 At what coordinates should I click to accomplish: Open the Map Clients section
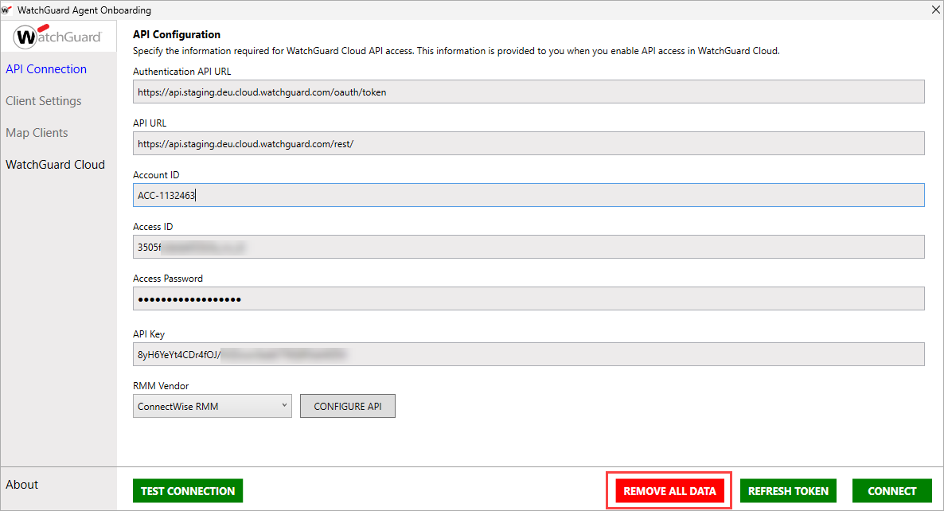[37, 132]
